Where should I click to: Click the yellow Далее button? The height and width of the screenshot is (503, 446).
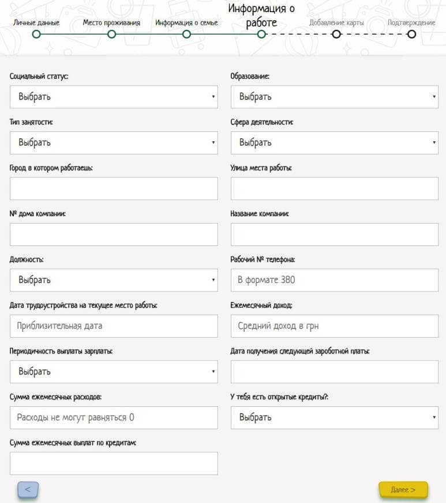[403, 489]
